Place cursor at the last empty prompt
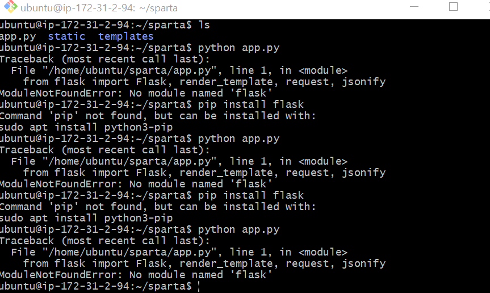 [x=199, y=286]
